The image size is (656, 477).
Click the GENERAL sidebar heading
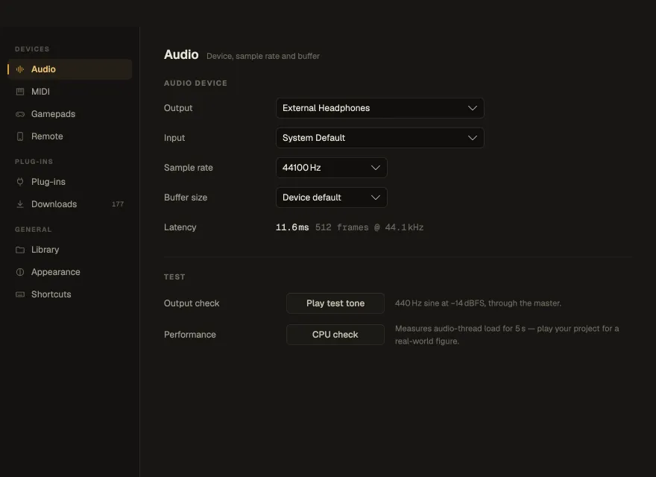click(x=34, y=230)
